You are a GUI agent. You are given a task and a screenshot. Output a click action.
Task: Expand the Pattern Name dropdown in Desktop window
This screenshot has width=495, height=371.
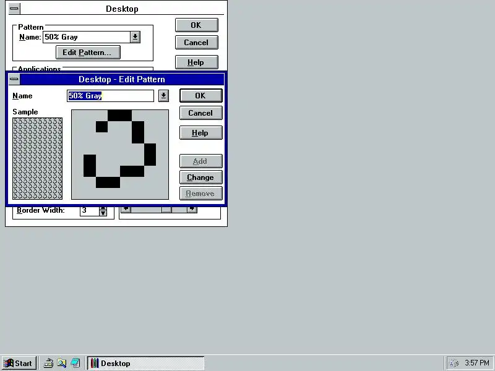(135, 37)
